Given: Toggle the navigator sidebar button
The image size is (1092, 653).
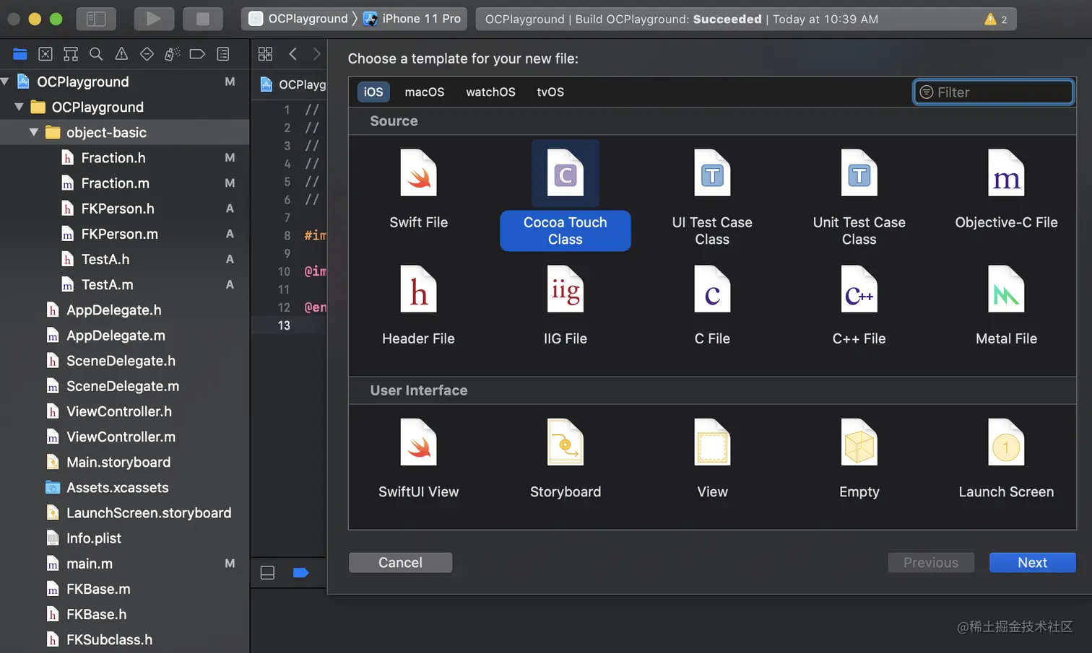Looking at the screenshot, I should coord(96,19).
